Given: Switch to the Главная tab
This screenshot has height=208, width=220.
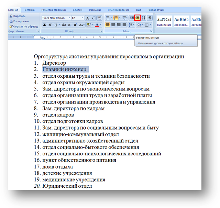Looking at the screenshot, I should (x=13, y=10).
